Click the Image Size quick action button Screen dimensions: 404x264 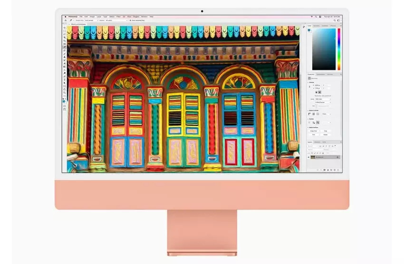(x=314, y=131)
